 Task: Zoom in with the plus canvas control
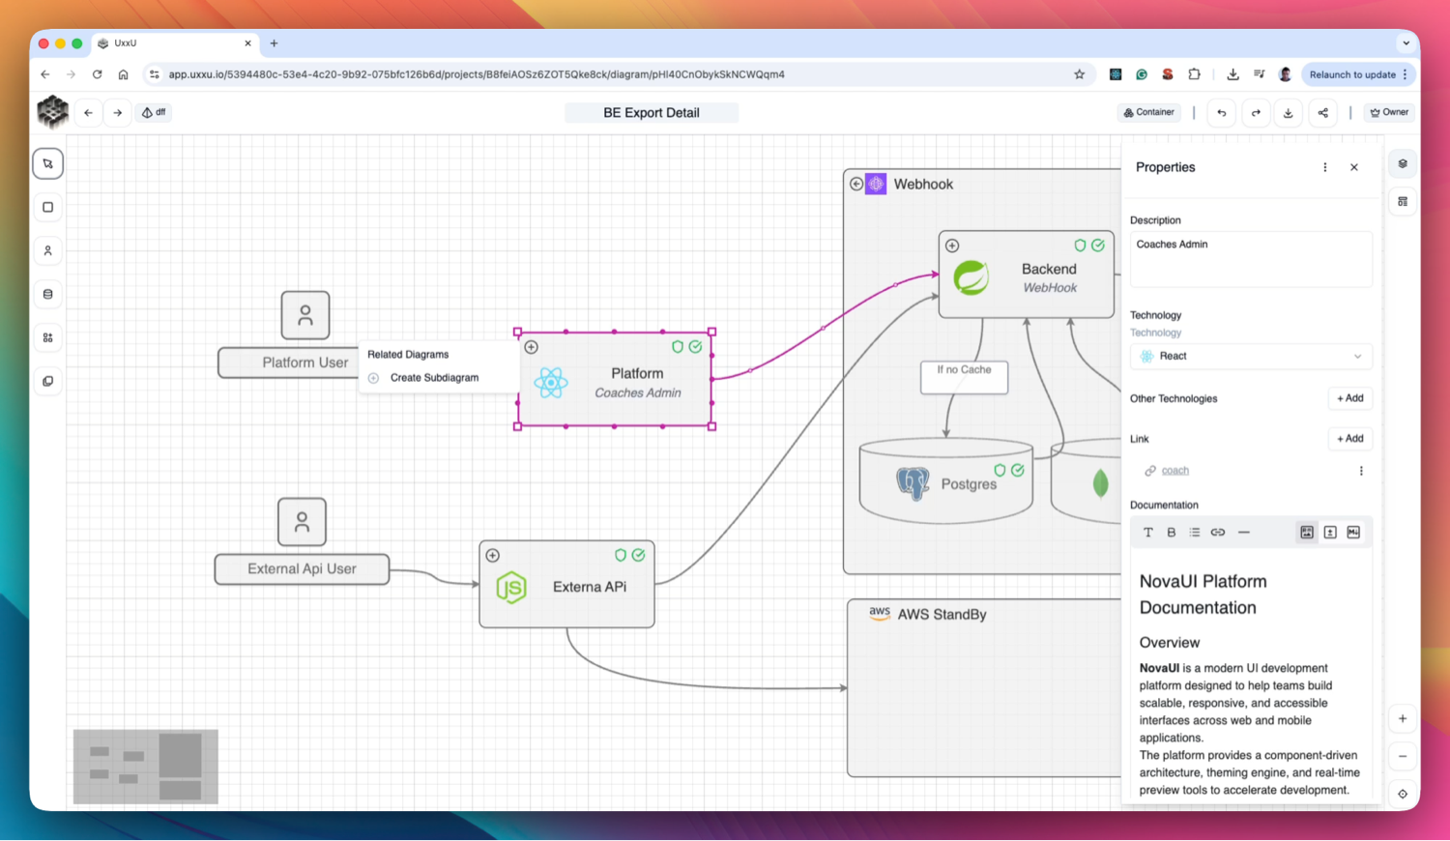coord(1403,718)
